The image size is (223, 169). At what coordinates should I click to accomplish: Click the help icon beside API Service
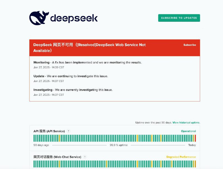click(x=68, y=131)
